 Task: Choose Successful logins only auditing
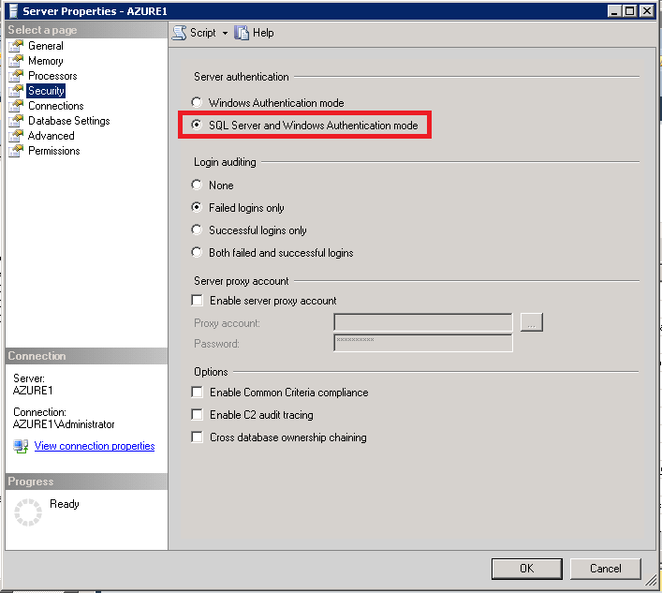197,230
